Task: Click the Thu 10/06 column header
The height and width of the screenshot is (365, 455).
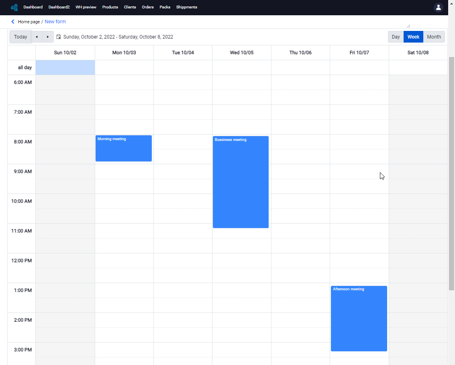Action: pos(301,53)
